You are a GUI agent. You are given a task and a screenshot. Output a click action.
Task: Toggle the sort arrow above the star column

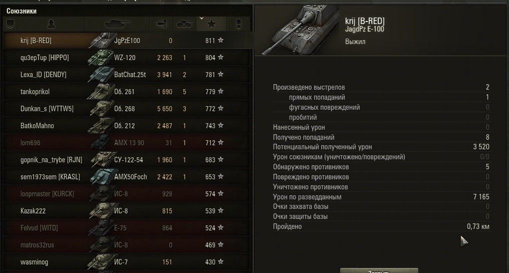click(201, 19)
